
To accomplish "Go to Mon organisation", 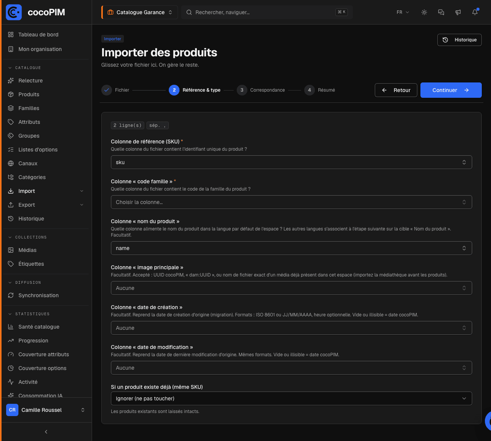I will 46,49.
